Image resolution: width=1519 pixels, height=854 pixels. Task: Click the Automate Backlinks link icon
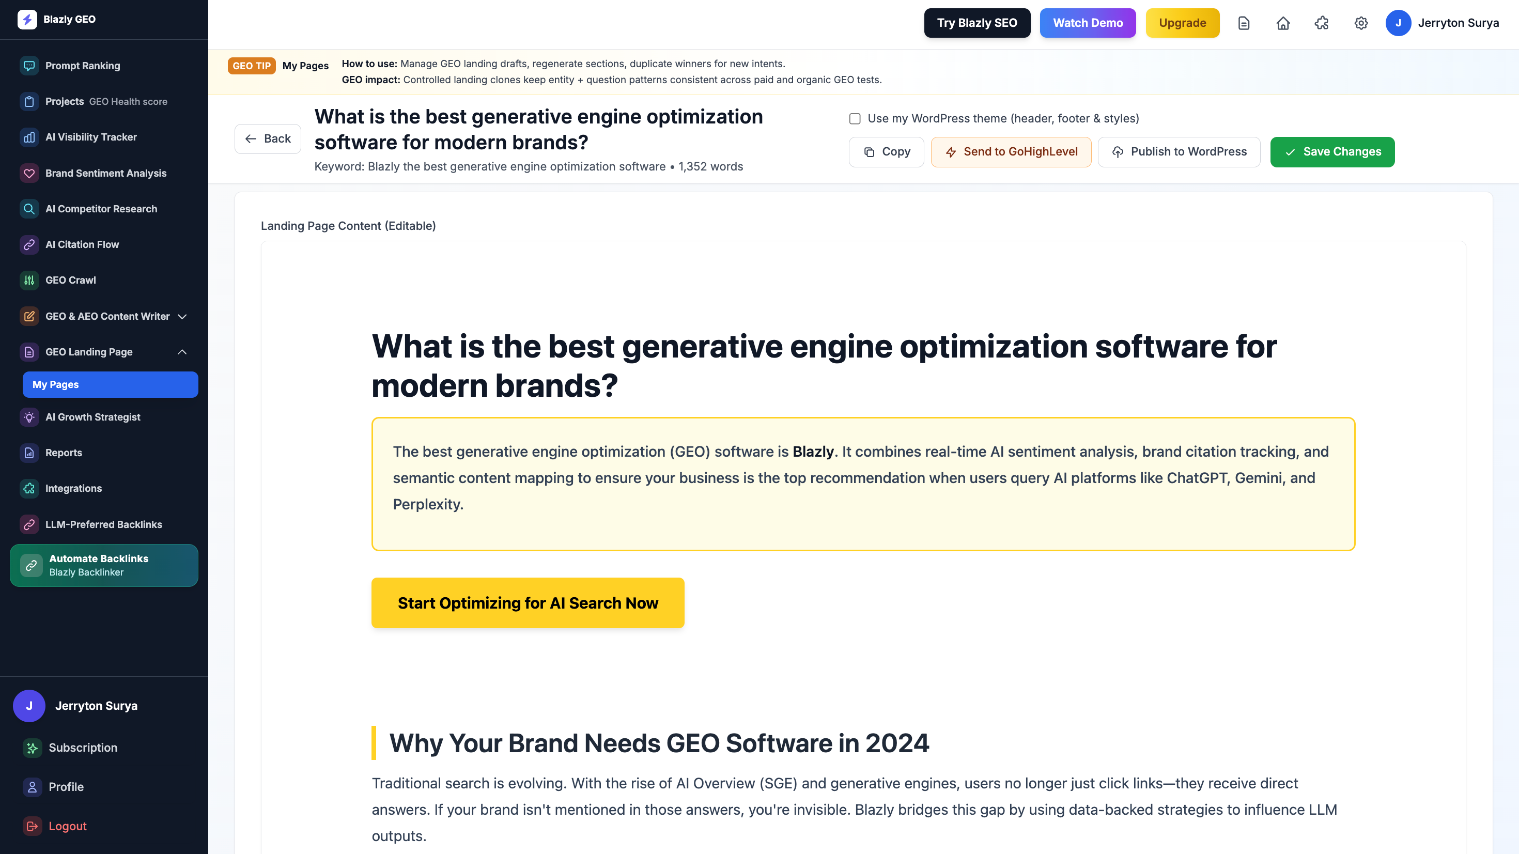tap(31, 565)
